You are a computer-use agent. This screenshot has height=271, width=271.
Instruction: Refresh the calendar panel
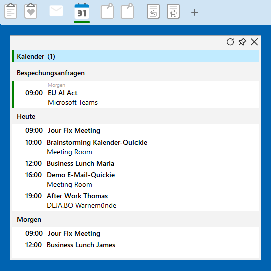pos(230,42)
